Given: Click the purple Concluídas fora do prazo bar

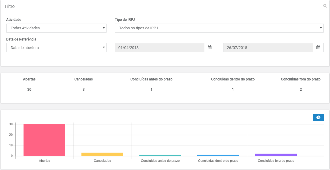Looking at the screenshot, I should (x=276, y=155).
